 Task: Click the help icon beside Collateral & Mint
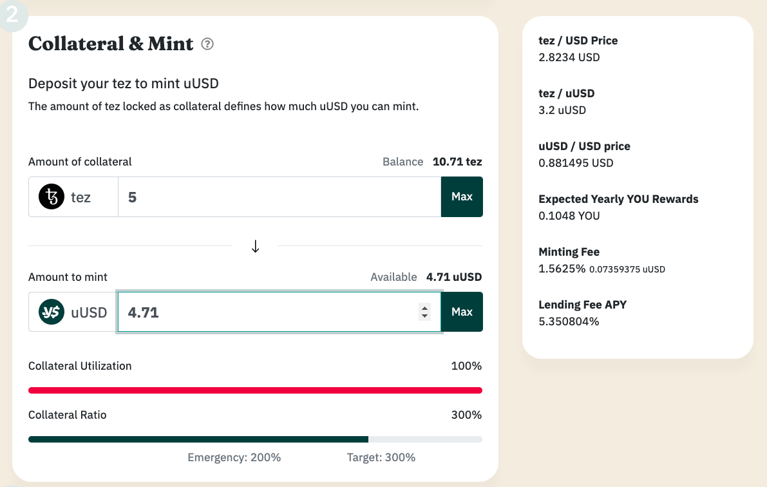coord(207,44)
